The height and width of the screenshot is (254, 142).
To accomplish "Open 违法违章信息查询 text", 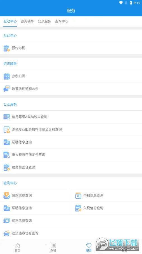I will (x=25, y=233).
